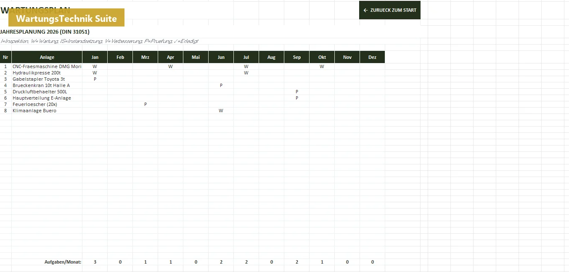Select the Aufgaben/Monat label

point(63,262)
